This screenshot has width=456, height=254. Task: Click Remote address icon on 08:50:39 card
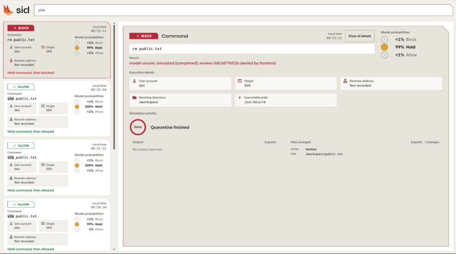click(x=11, y=237)
